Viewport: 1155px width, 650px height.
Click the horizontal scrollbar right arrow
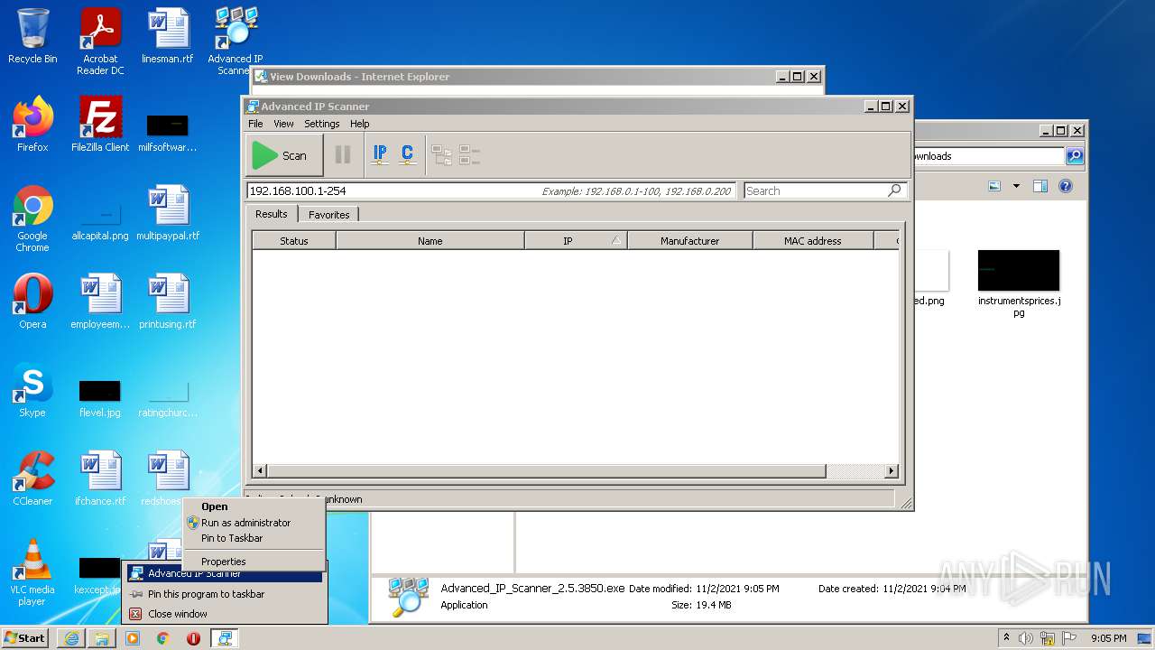pos(892,471)
